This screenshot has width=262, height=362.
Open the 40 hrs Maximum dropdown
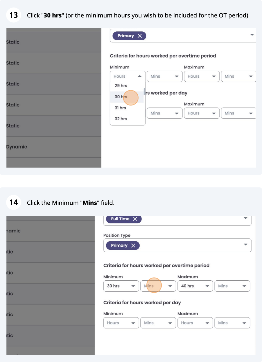[195, 286]
